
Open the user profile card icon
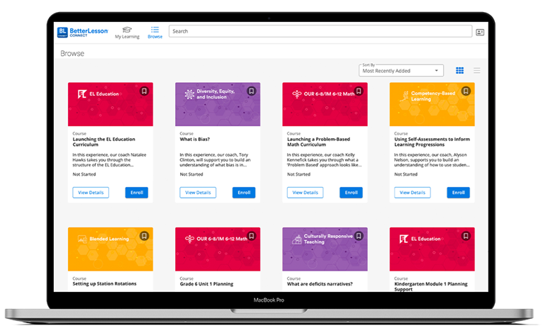click(480, 32)
